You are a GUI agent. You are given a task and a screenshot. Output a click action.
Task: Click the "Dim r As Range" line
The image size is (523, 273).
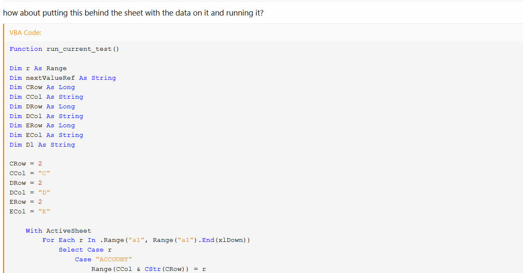[x=38, y=68]
